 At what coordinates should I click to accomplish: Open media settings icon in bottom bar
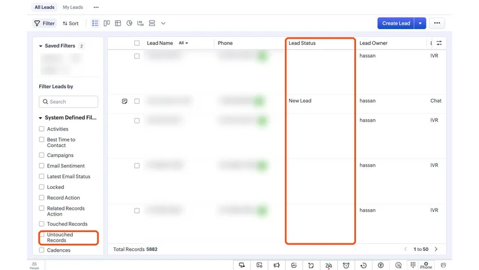click(259, 265)
